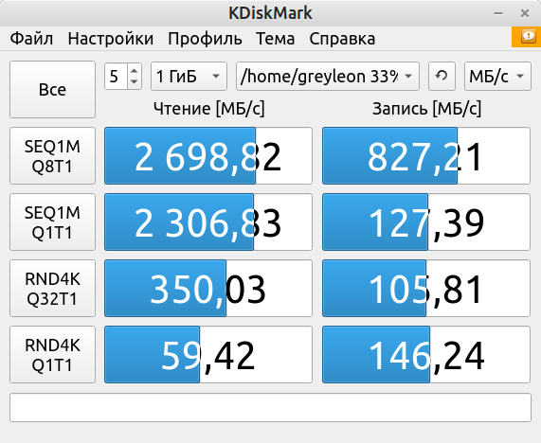
Task: Close the KDiskMark window
Action: [x=525, y=13]
